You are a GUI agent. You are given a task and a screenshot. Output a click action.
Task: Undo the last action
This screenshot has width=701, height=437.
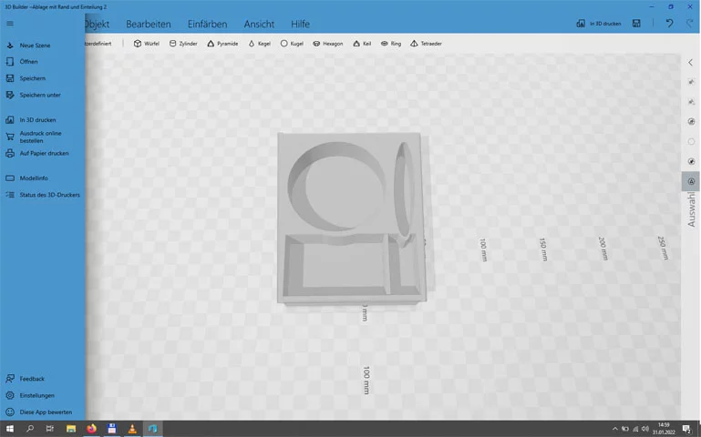point(669,24)
